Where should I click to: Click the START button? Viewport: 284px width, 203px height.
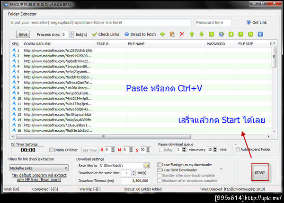point(260,172)
